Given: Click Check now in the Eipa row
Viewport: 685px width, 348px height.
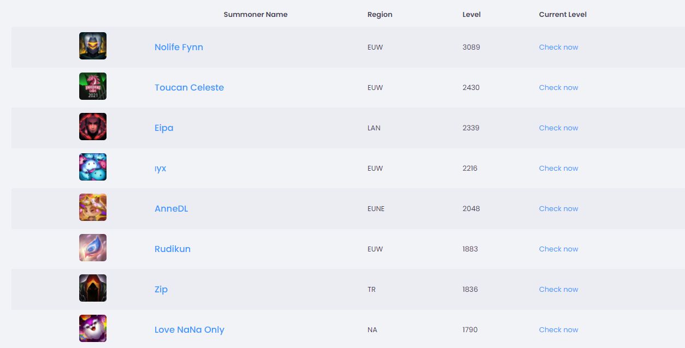Looking at the screenshot, I should 558,128.
